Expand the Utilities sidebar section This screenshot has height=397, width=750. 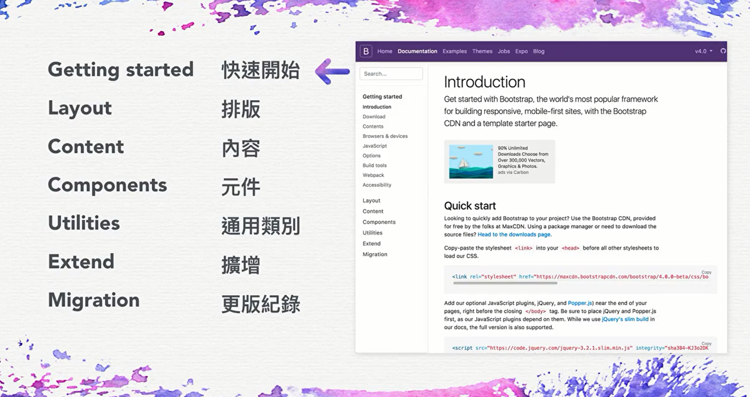(x=372, y=233)
